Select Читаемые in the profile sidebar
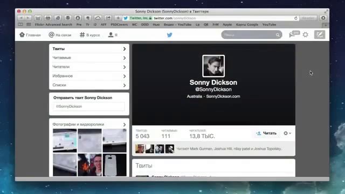The width and height of the screenshot is (345, 194). tap(89, 58)
